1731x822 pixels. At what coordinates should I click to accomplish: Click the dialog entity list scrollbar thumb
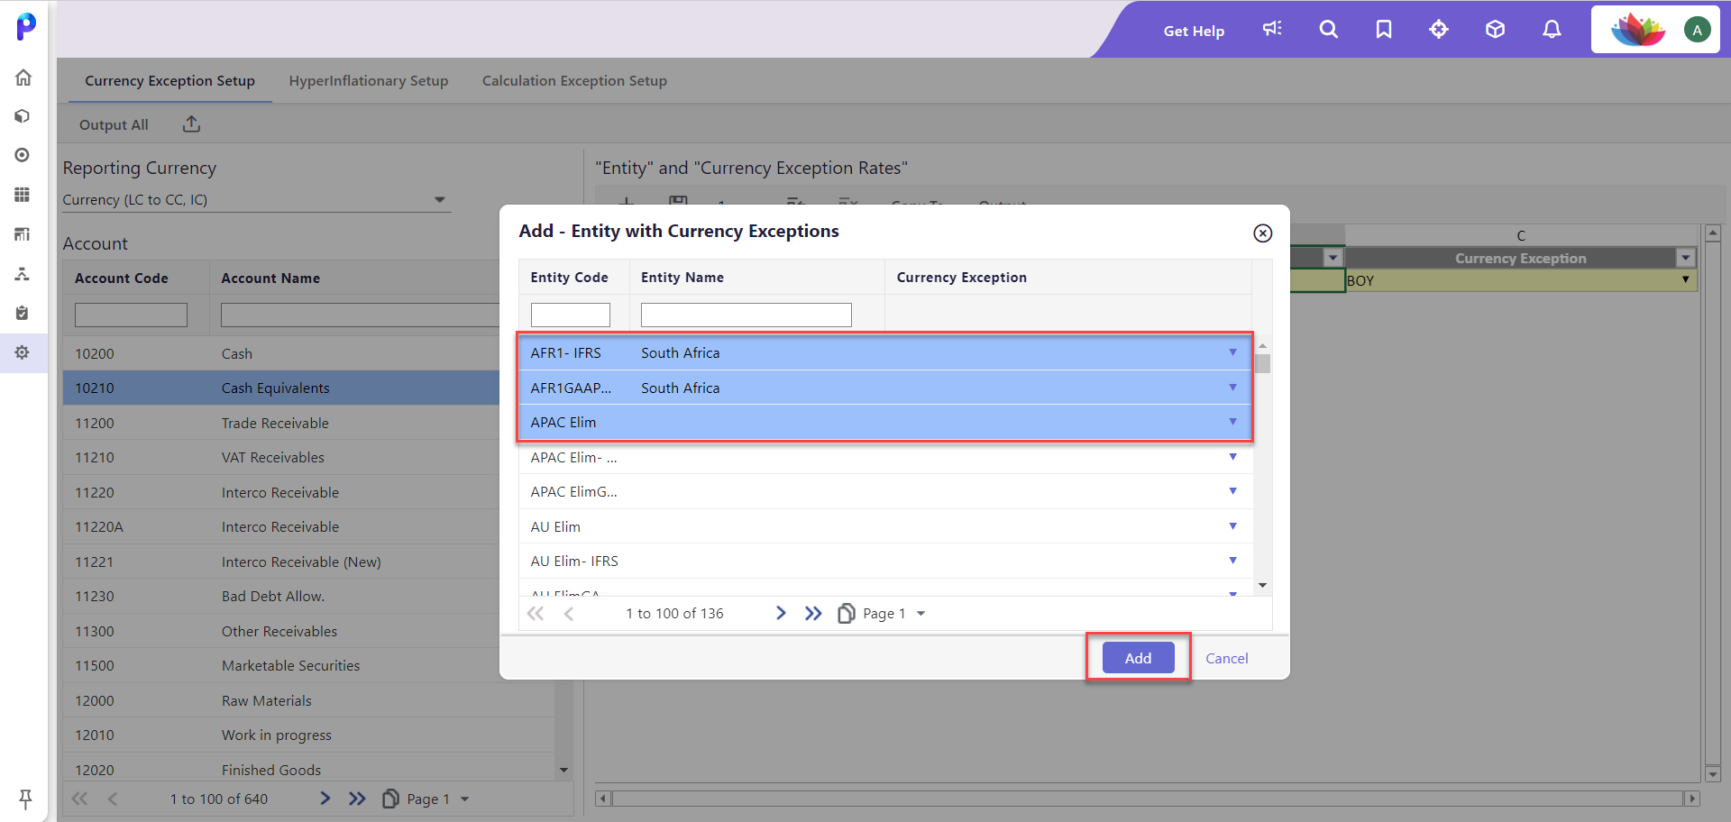[1262, 363]
